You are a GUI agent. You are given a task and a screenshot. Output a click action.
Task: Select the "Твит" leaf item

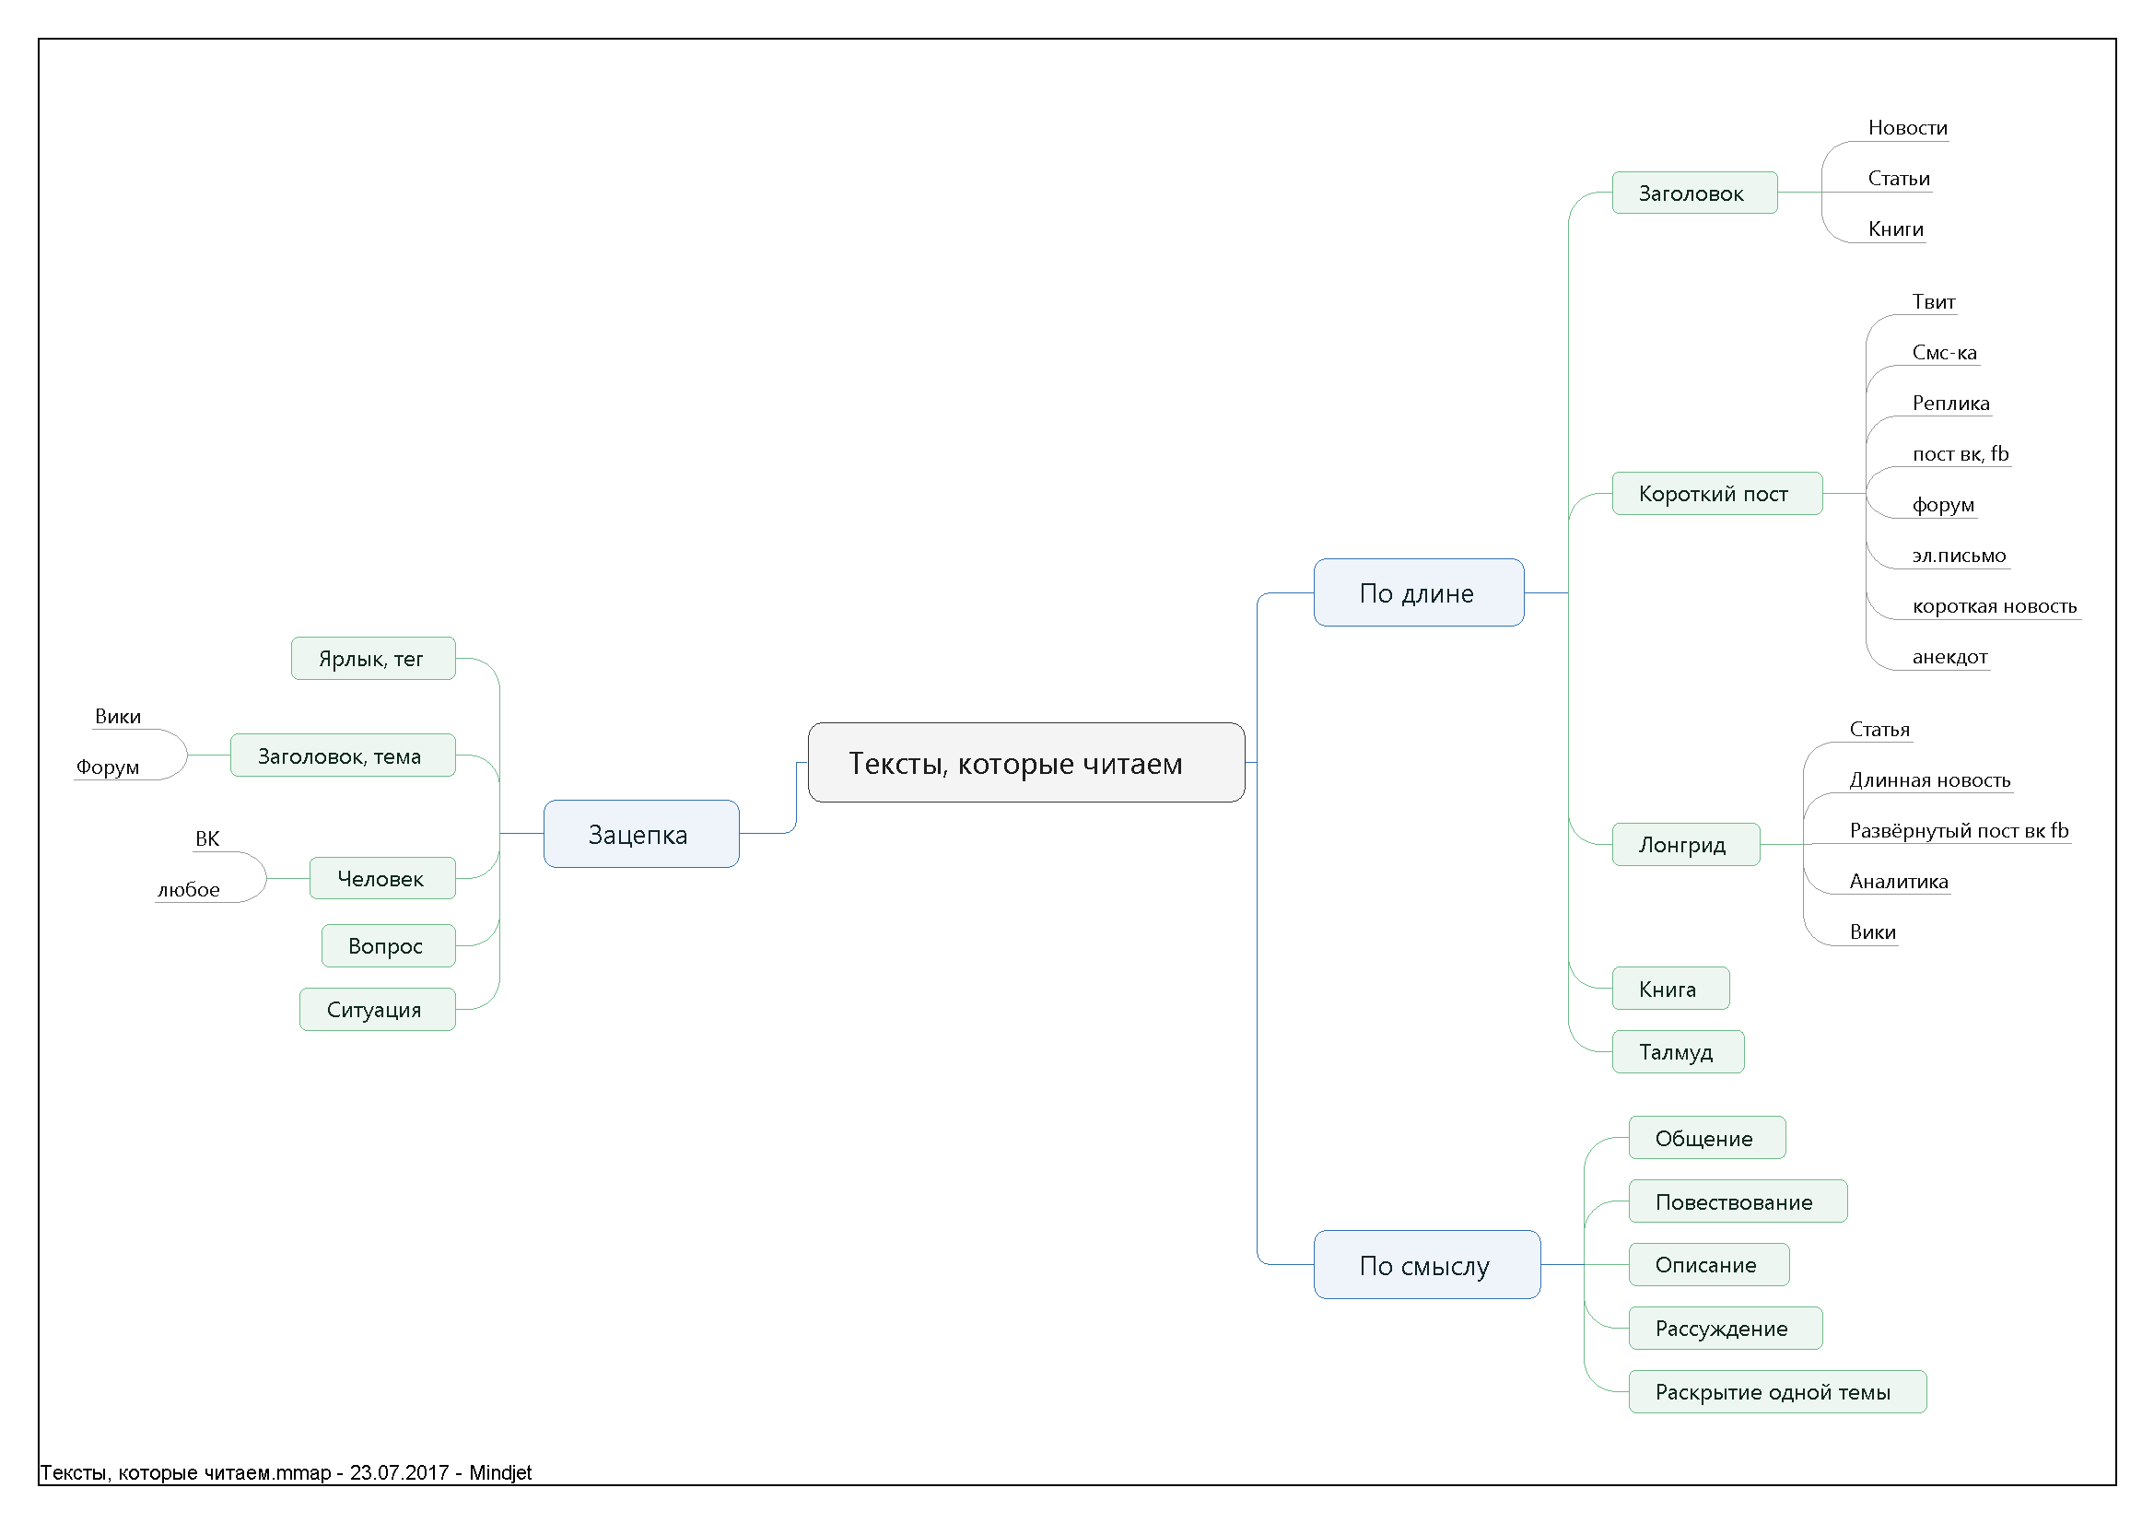tap(1933, 302)
